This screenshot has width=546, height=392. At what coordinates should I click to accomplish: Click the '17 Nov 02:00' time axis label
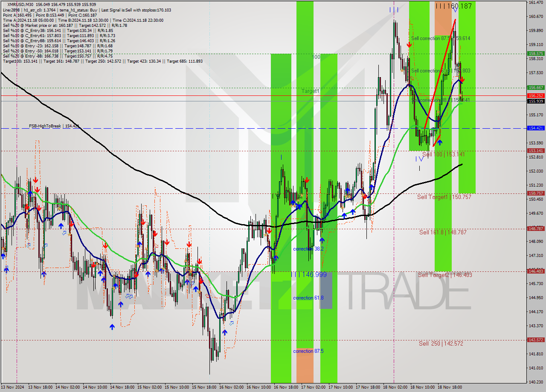pyautogui.click(x=314, y=387)
